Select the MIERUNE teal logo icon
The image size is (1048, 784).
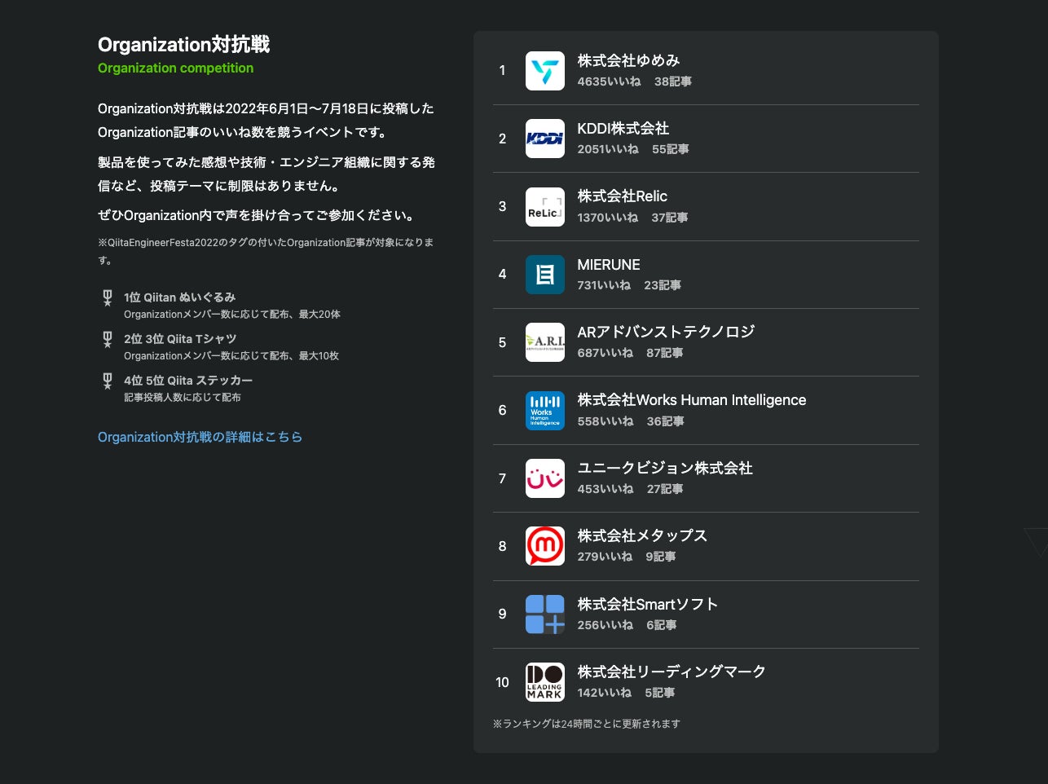544,275
